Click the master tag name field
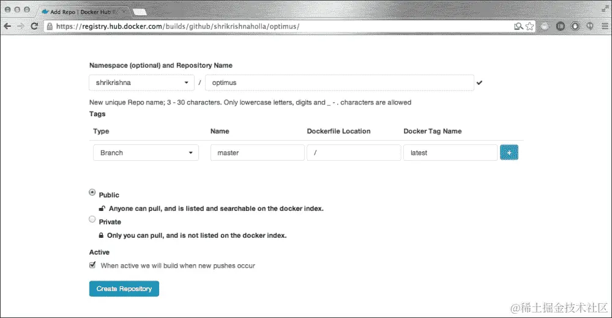This screenshot has height=318, width=612. (257, 152)
